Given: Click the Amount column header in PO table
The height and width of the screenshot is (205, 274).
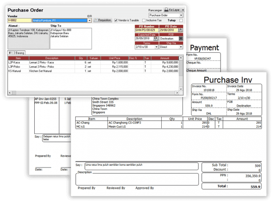Looking at the screenshot, I should [165, 58].
